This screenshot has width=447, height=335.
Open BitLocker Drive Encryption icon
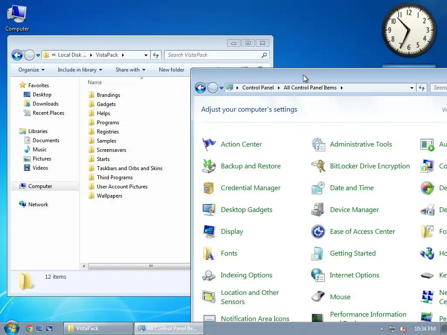318,166
